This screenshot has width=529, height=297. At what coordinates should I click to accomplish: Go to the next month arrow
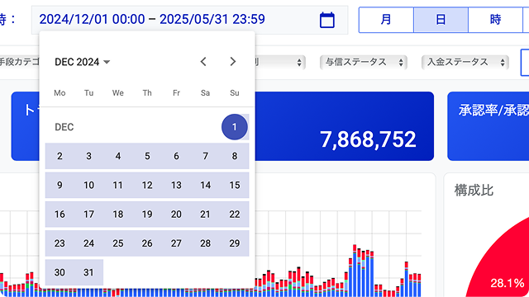tap(232, 62)
